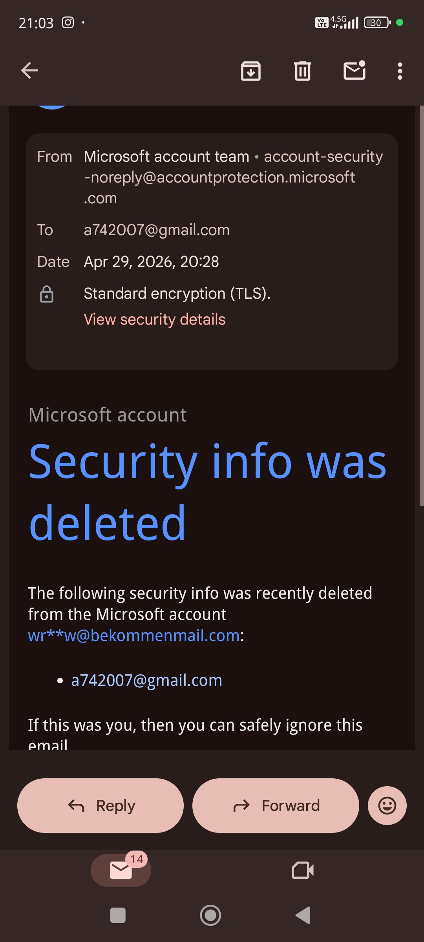This screenshot has width=424, height=942.
Task: Click the View security details link
Action: (x=155, y=319)
